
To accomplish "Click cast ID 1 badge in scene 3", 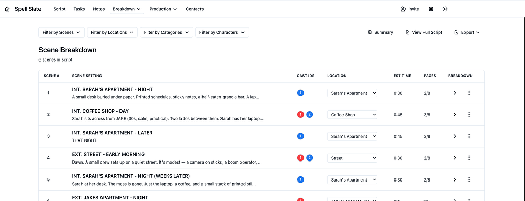I will coord(300,136).
